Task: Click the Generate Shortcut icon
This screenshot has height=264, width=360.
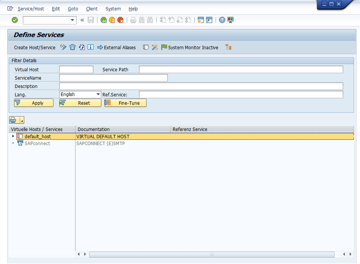Action: click(209, 20)
